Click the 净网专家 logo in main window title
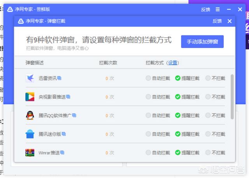Screen dimensions: 249x178 pyautogui.click(x=10, y=9)
